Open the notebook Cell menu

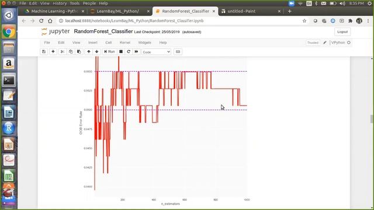108,43
